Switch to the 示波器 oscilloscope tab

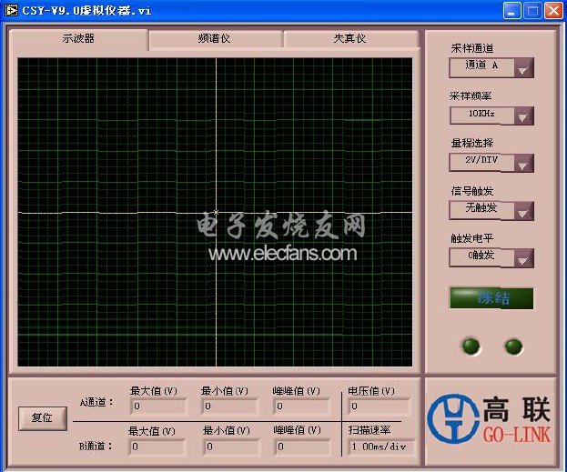(77, 39)
